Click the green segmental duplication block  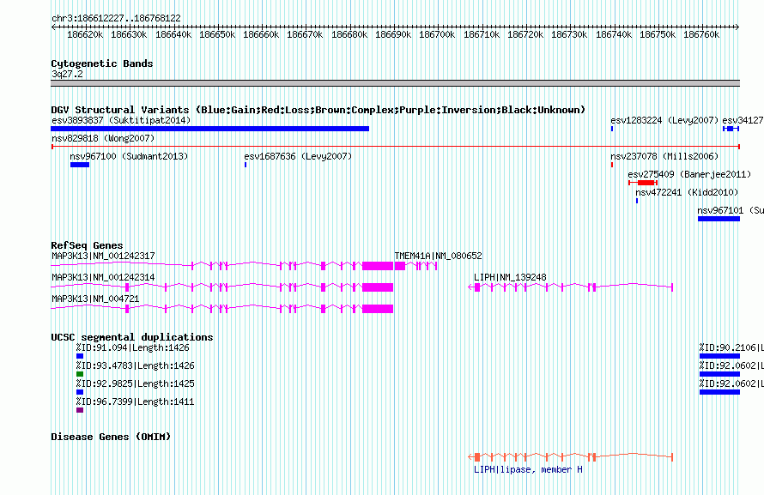click(80, 374)
